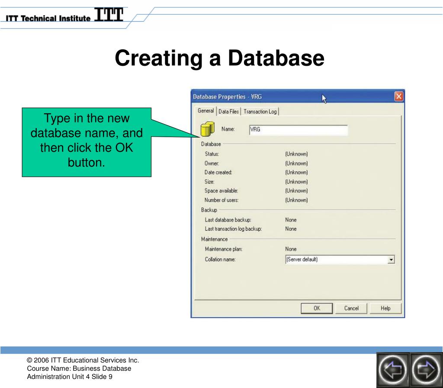The width and height of the screenshot is (443, 388).
Task: Click the Creating a Database heading
Action: point(219,58)
